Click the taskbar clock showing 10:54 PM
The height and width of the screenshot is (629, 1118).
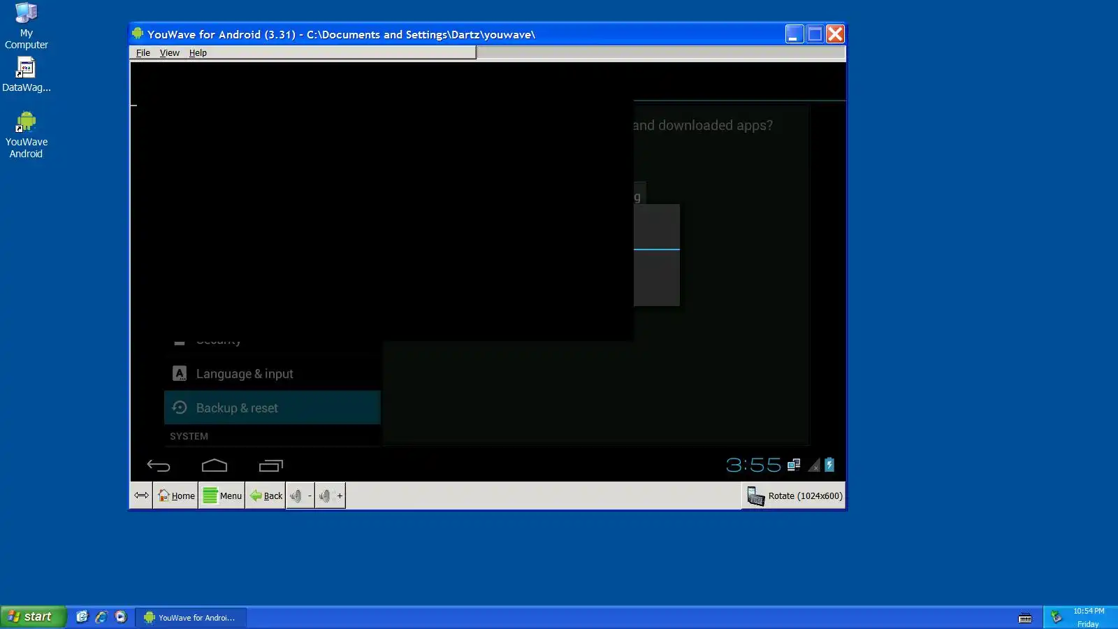coord(1089,611)
